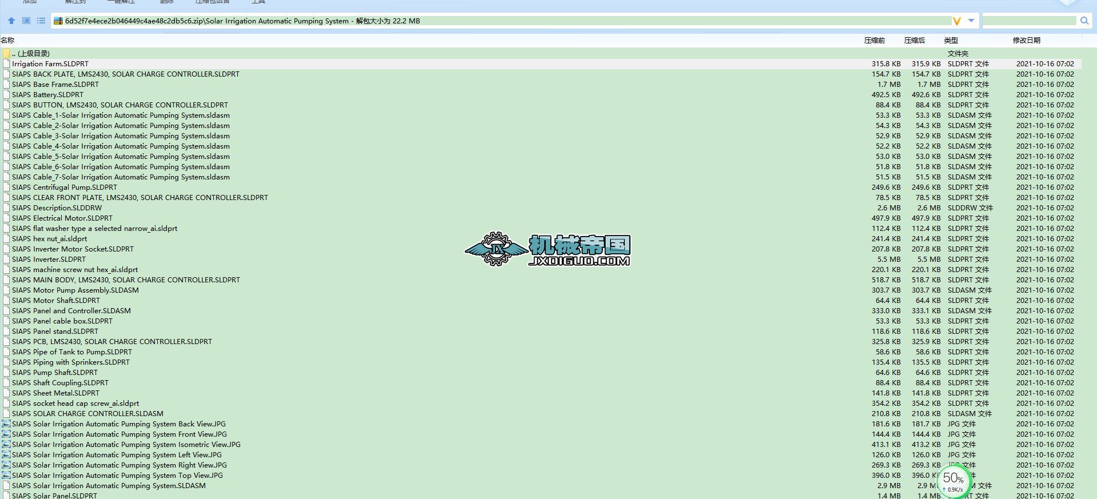This screenshot has width=1097, height=499.
Task: Click the orange V icon in the address bar
Action: pos(956,21)
